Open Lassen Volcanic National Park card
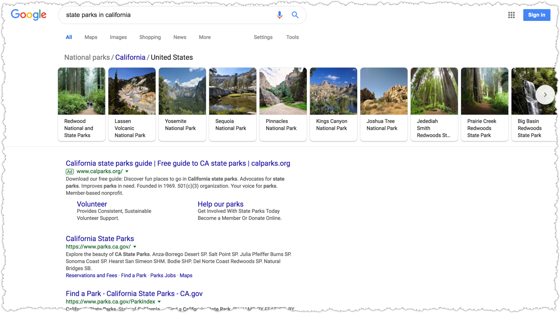Screen dimensions: 560x313 (x=132, y=104)
